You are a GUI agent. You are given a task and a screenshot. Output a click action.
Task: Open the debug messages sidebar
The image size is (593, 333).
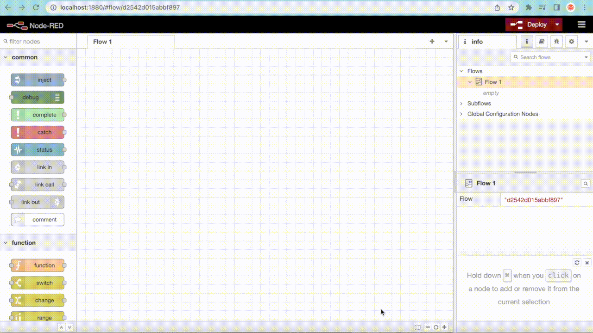tap(556, 41)
